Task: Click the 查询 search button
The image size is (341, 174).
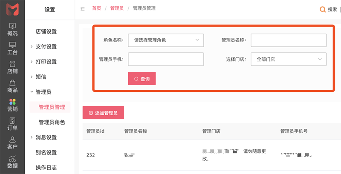Action: tap(142, 79)
